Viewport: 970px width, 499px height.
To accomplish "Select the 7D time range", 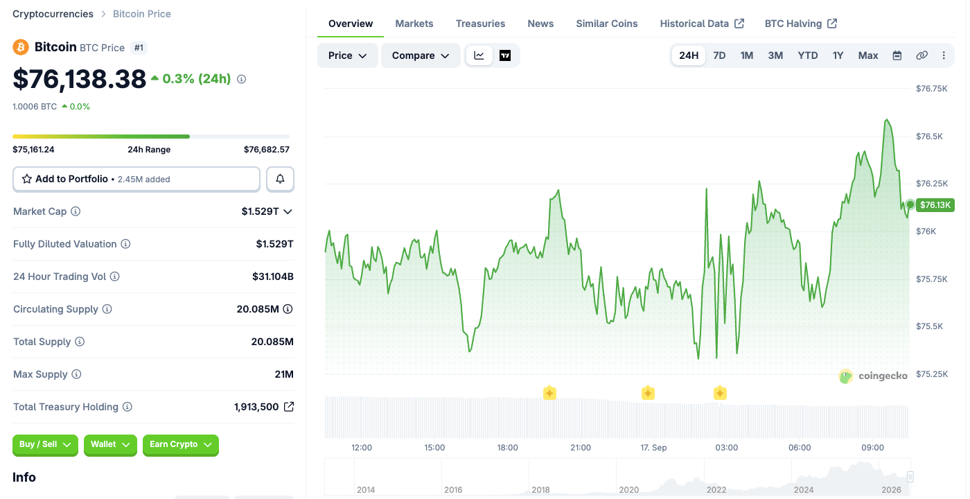I will click(719, 55).
